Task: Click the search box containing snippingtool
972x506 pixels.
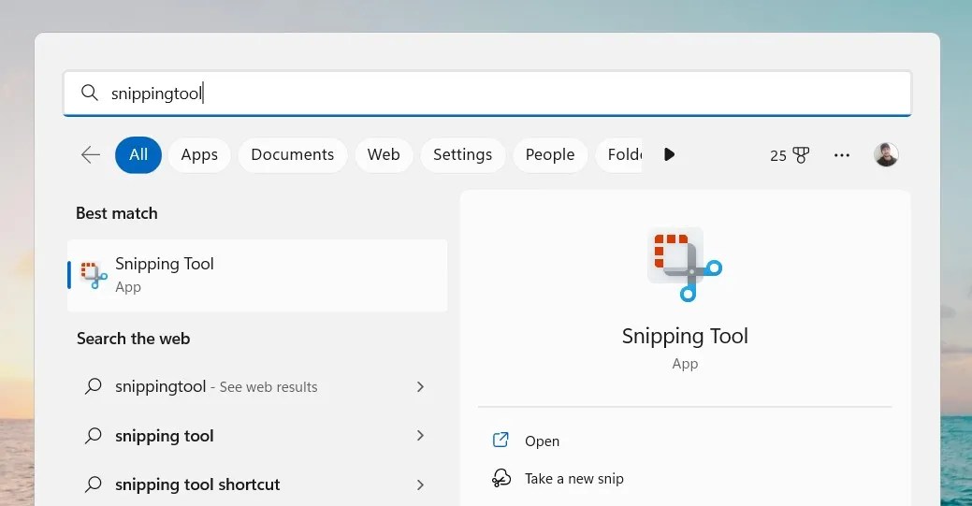Action: point(487,93)
